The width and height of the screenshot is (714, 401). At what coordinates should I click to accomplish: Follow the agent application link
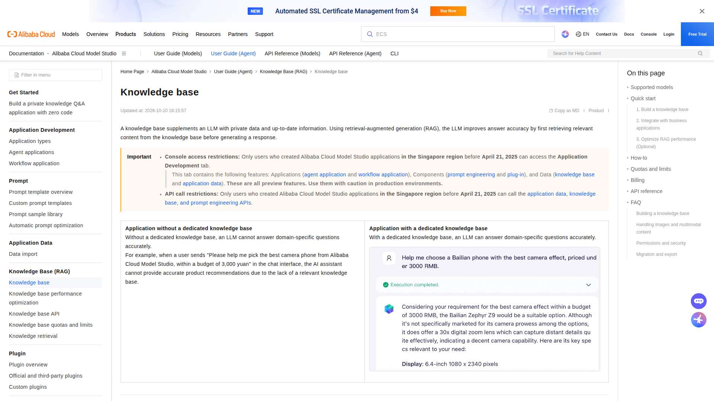pos(325,175)
